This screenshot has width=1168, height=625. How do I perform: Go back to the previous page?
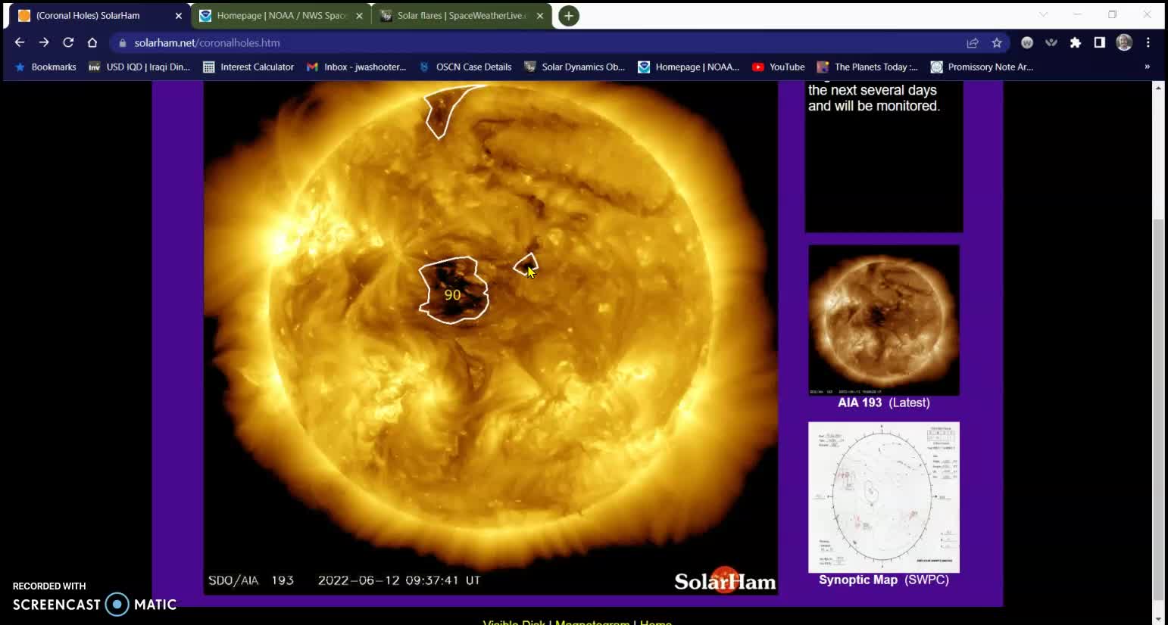pos(20,42)
